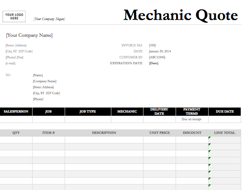The image size is (242, 190).
Task: Click the Due on receipt cell
Action: (x=192, y=119)
